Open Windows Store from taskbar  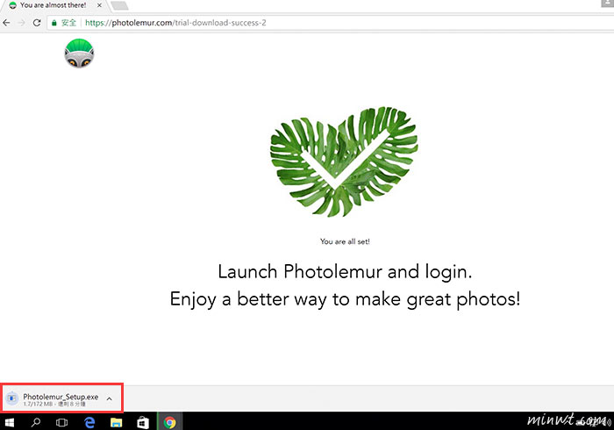(x=143, y=422)
